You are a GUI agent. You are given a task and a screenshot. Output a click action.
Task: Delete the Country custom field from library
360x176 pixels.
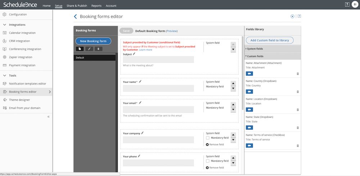298,91
